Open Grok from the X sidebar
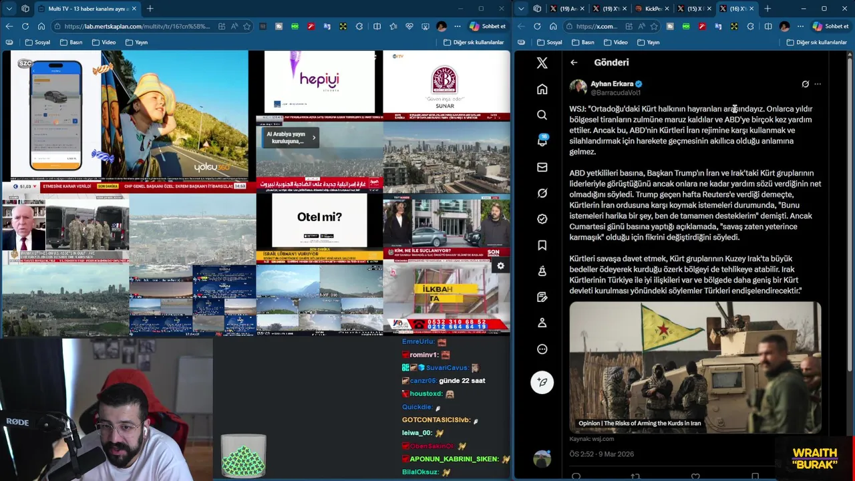Viewport: 855px width, 481px height. tap(542, 193)
